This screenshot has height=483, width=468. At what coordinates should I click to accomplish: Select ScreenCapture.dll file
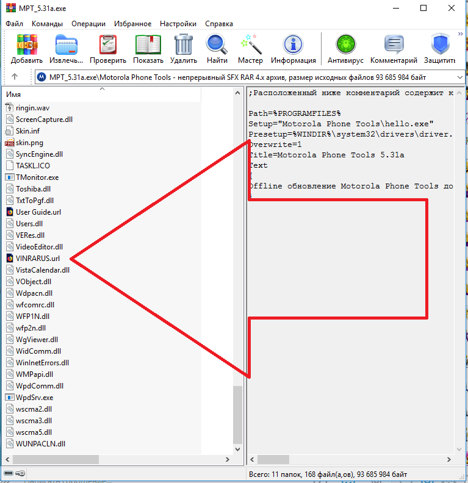click(44, 119)
